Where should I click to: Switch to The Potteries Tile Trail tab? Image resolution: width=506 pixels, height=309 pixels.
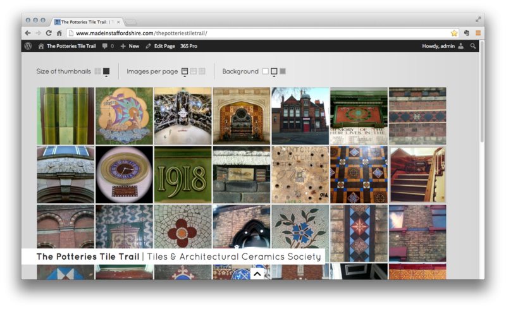click(87, 21)
